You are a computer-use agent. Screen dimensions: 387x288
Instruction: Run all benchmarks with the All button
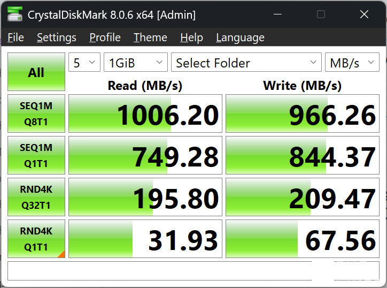[x=36, y=72]
